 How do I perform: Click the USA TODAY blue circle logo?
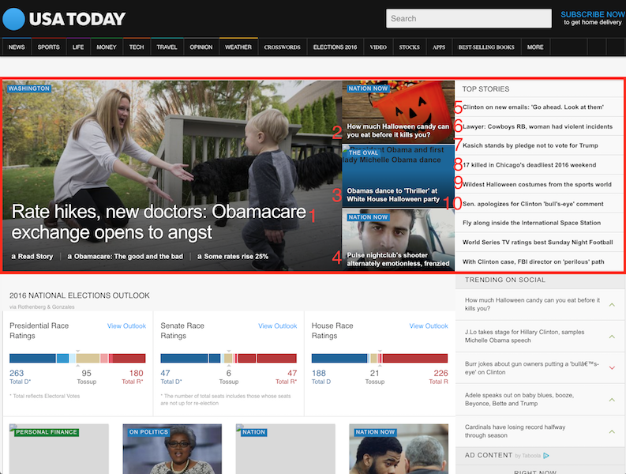(13, 19)
